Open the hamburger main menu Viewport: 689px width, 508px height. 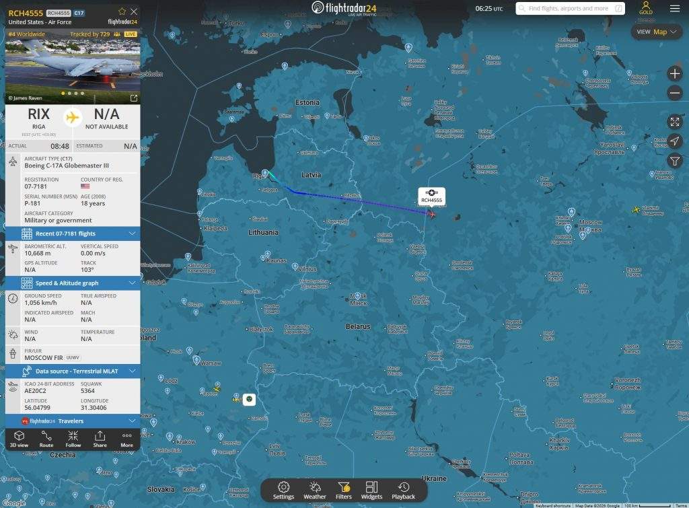675,8
